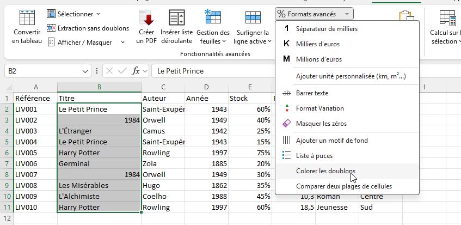Open the Calcul sur la sélection chevron

pyautogui.click(x=459, y=42)
